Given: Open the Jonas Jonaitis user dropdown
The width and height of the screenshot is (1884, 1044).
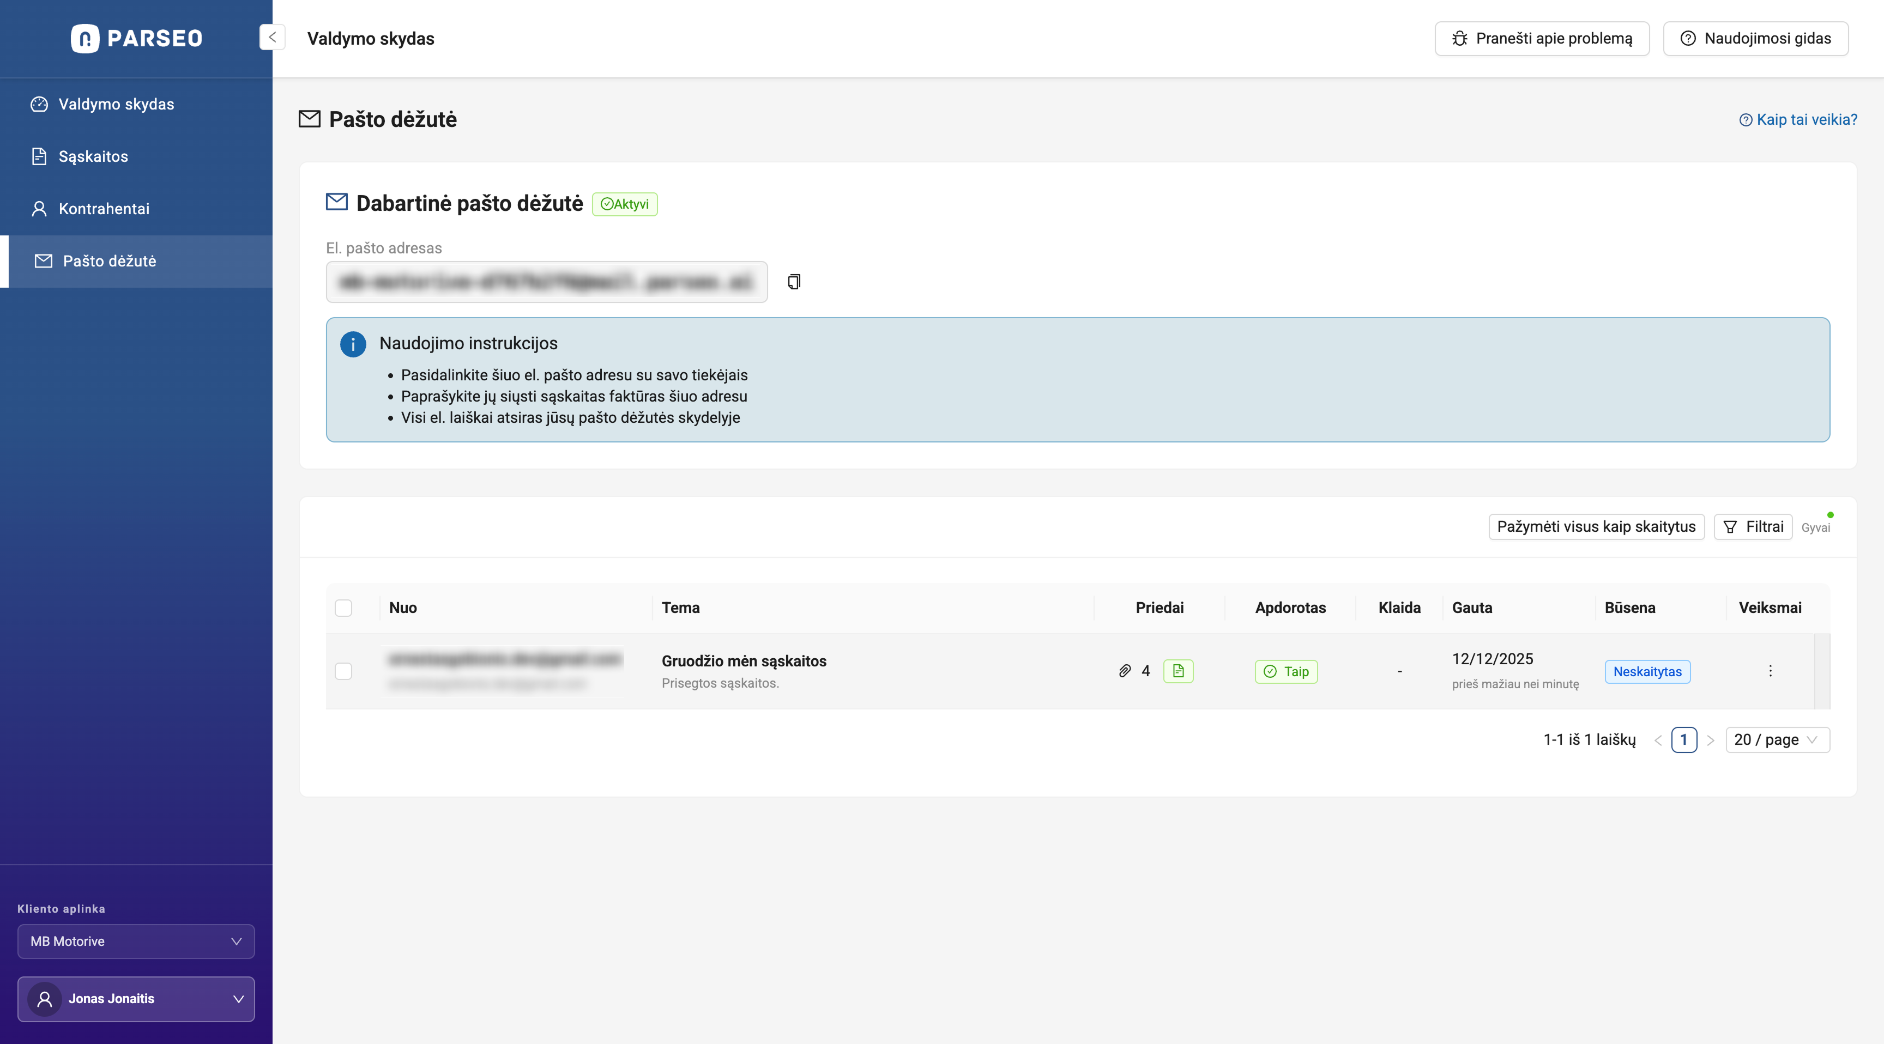Looking at the screenshot, I should (x=136, y=999).
